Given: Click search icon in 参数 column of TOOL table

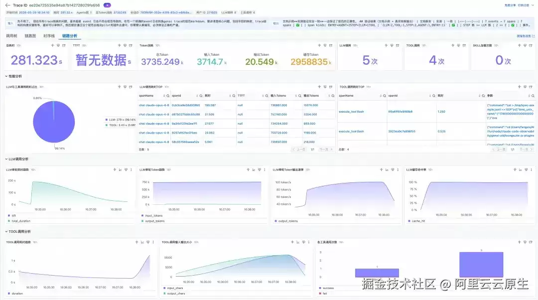Looking at the screenshot, I should click(x=533, y=96).
